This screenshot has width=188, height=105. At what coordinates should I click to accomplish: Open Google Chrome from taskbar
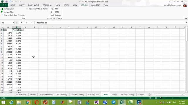pos(28,102)
